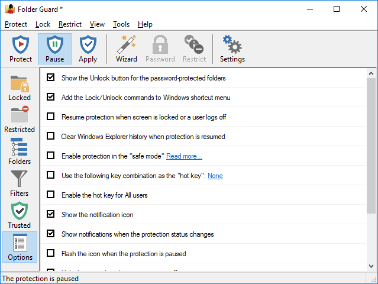The width and height of the screenshot is (378, 284).
Task: Click the vertical scrollbar thumb
Action: point(371,146)
